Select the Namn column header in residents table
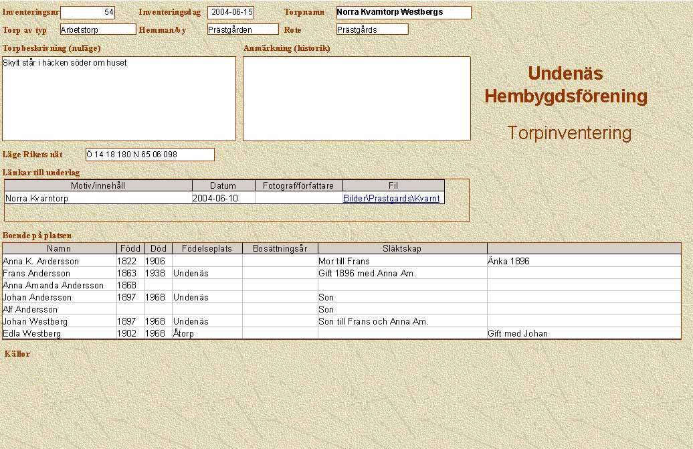 pos(59,248)
